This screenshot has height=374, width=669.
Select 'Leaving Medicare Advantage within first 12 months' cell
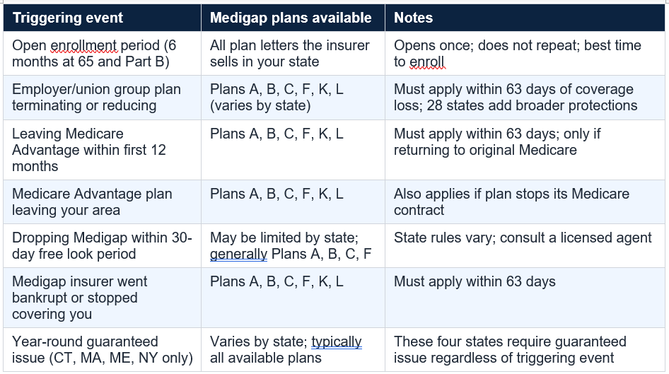pyautogui.click(x=102, y=150)
